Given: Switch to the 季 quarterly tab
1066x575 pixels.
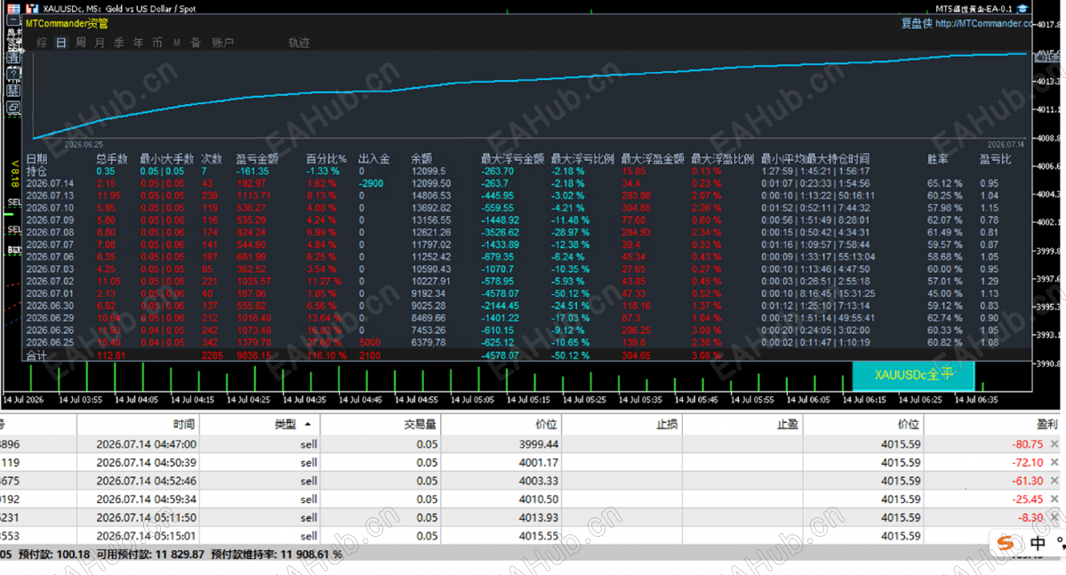Looking at the screenshot, I should point(119,43).
